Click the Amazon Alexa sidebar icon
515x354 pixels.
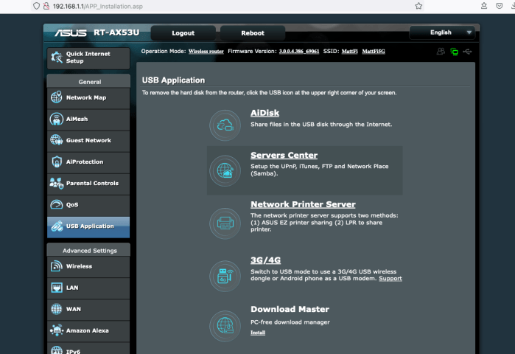coord(57,330)
